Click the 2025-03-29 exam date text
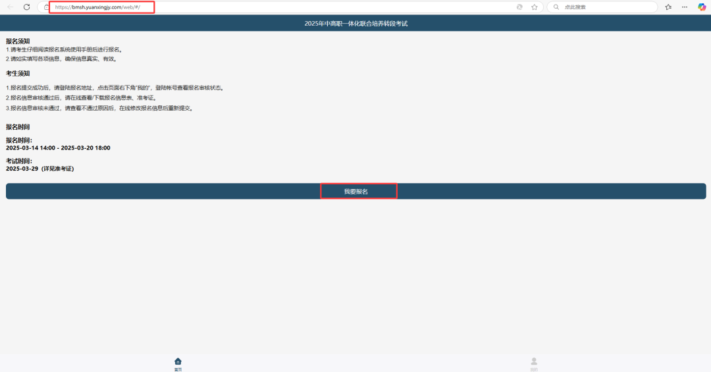The height and width of the screenshot is (372, 711). point(39,169)
